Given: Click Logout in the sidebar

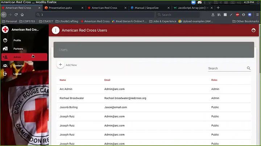Looking at the screenshot, I should 24,74.
